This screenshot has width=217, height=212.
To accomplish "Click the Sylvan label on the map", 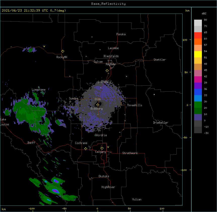I will click(98, 62).
